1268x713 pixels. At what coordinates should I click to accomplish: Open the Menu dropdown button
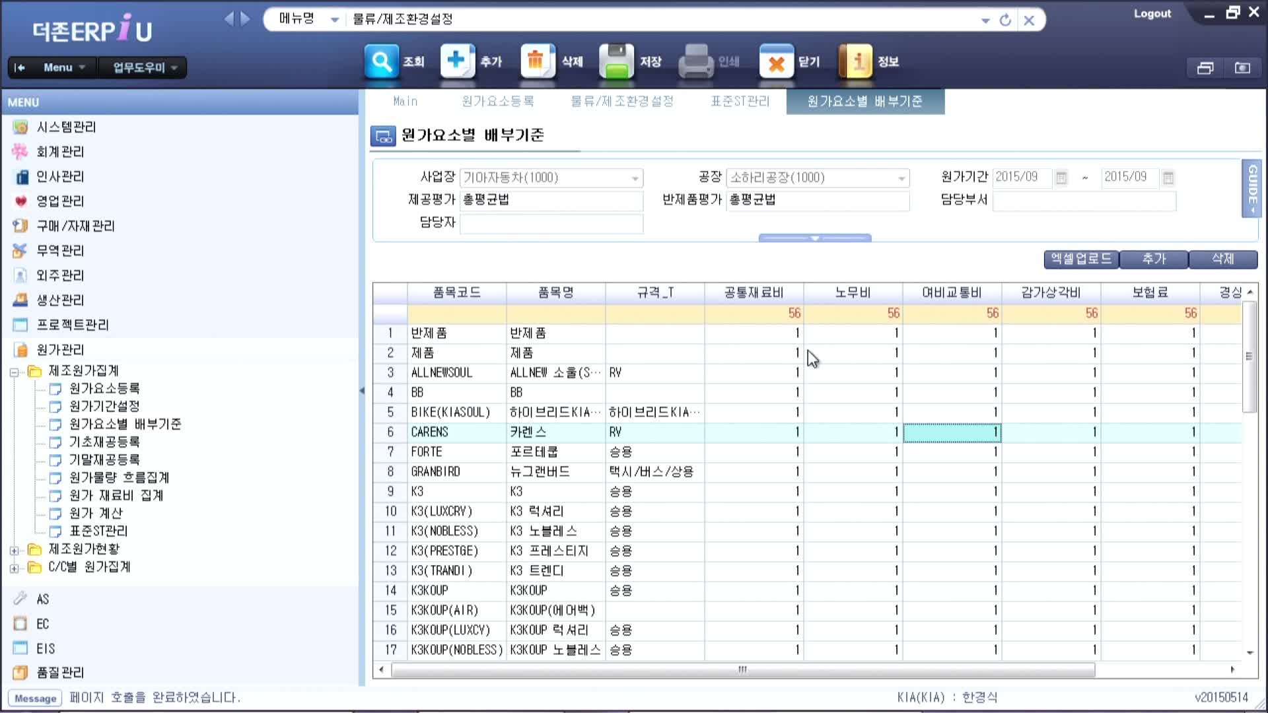[x=64, y=67]
